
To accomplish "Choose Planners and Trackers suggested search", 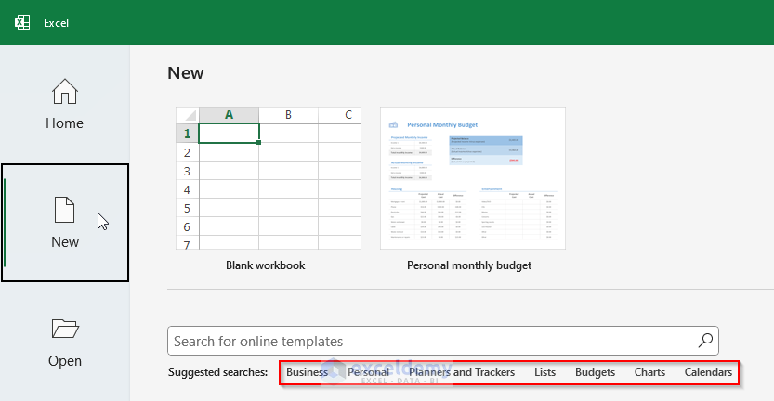I will (462, 372).
